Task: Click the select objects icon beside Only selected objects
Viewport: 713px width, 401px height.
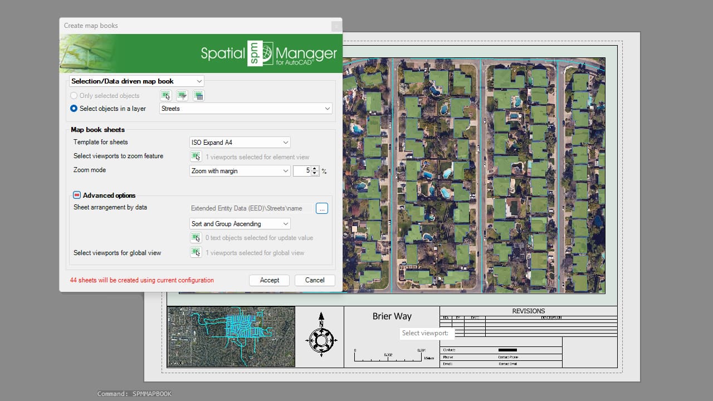Action: coord(166,96)
